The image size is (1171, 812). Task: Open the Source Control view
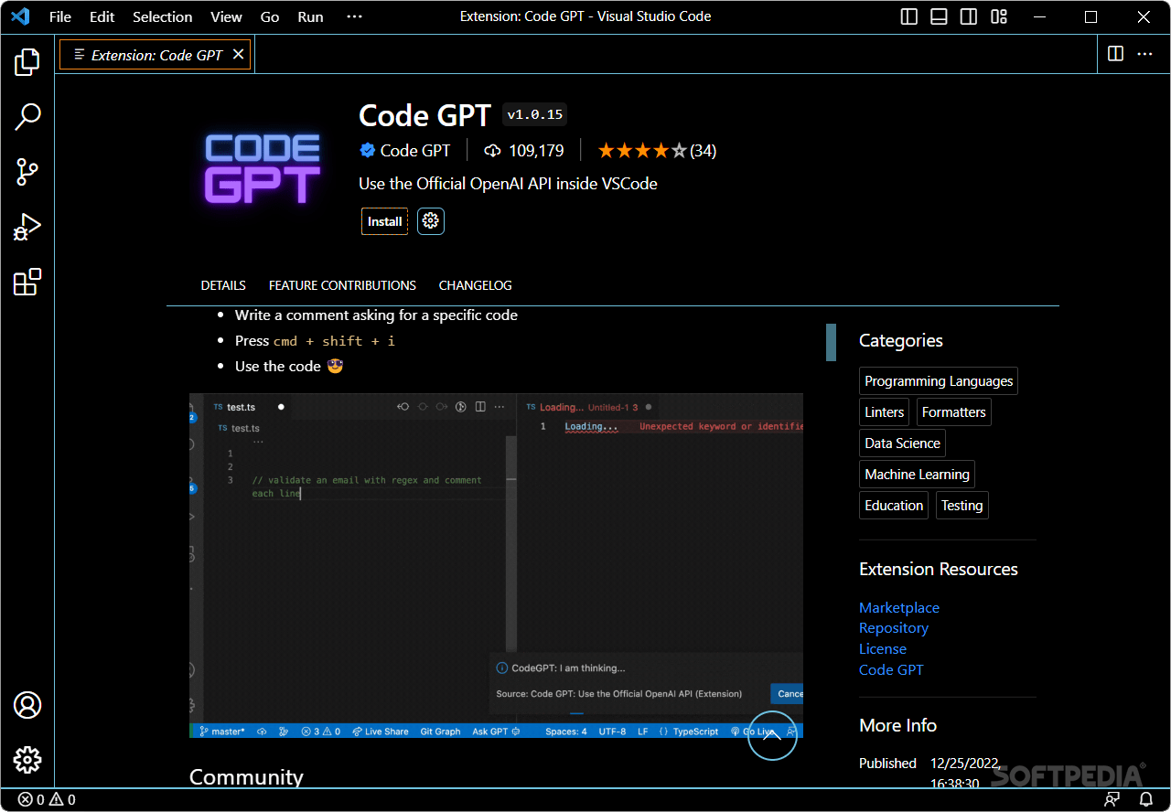point(27,172)
